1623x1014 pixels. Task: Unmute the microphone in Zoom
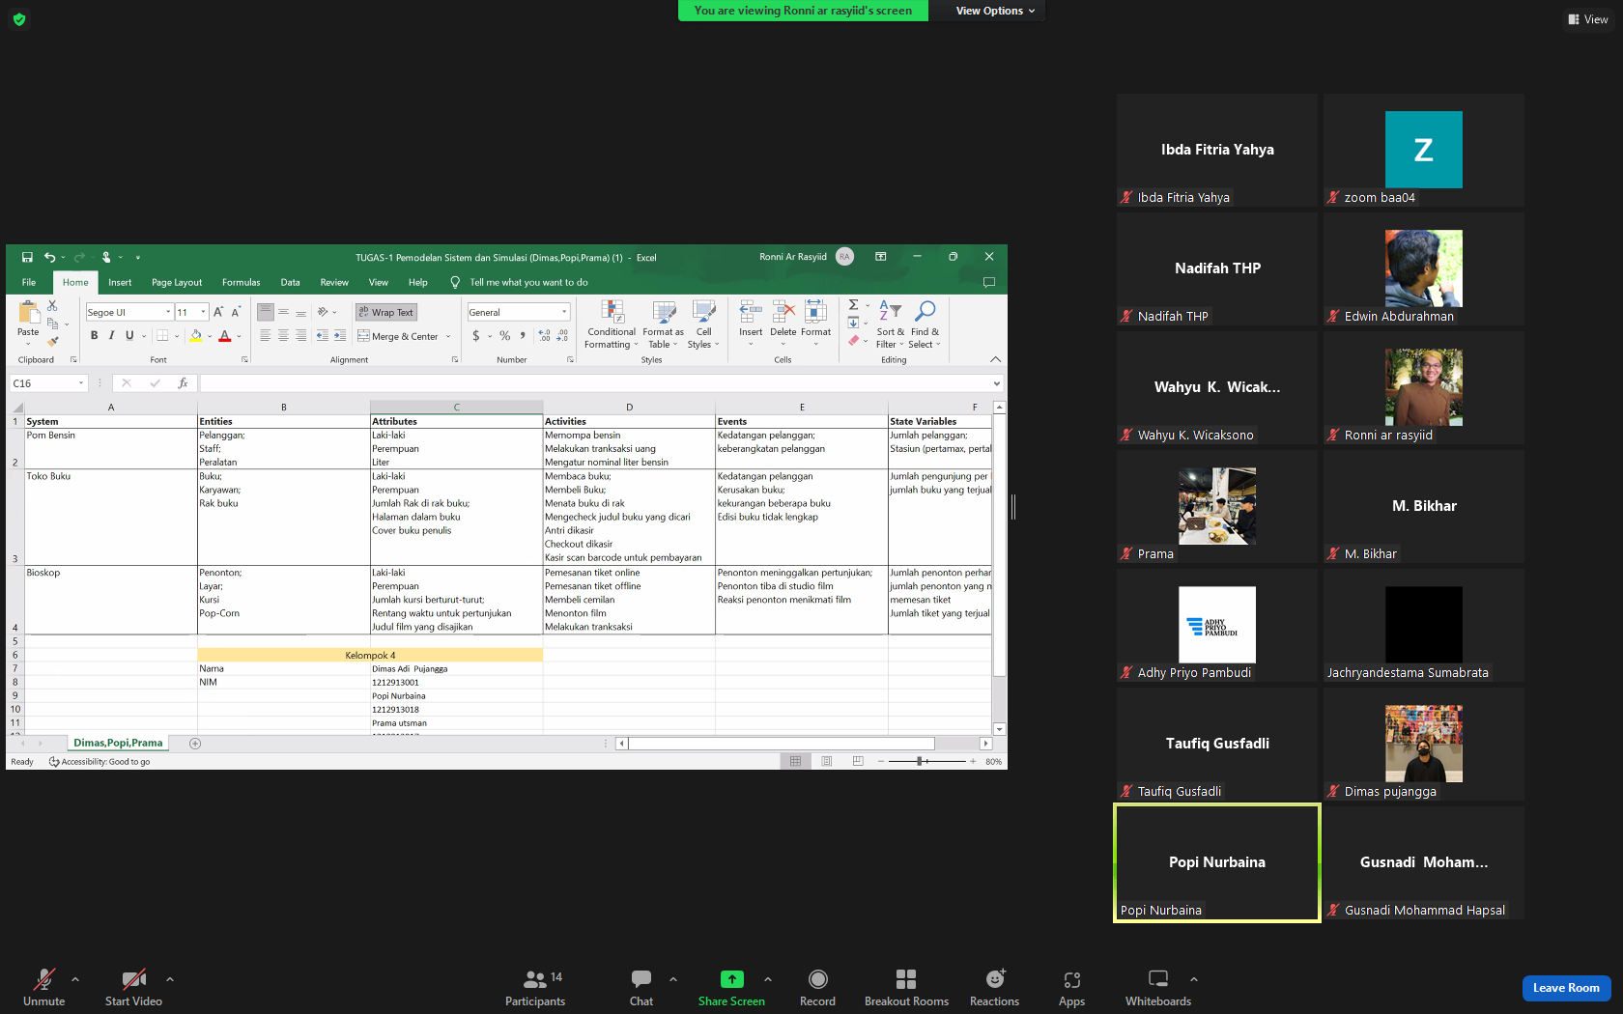point(43,987)
